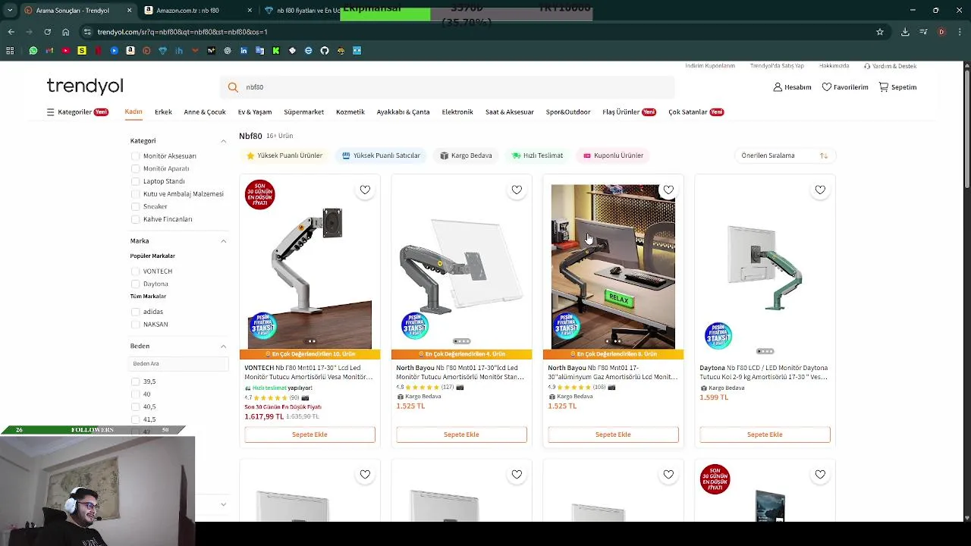Check the Daytona brand filter

point(136,284)
